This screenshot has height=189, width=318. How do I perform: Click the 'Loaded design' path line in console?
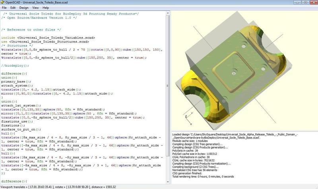pyautogui.click(x=235, y=136)
